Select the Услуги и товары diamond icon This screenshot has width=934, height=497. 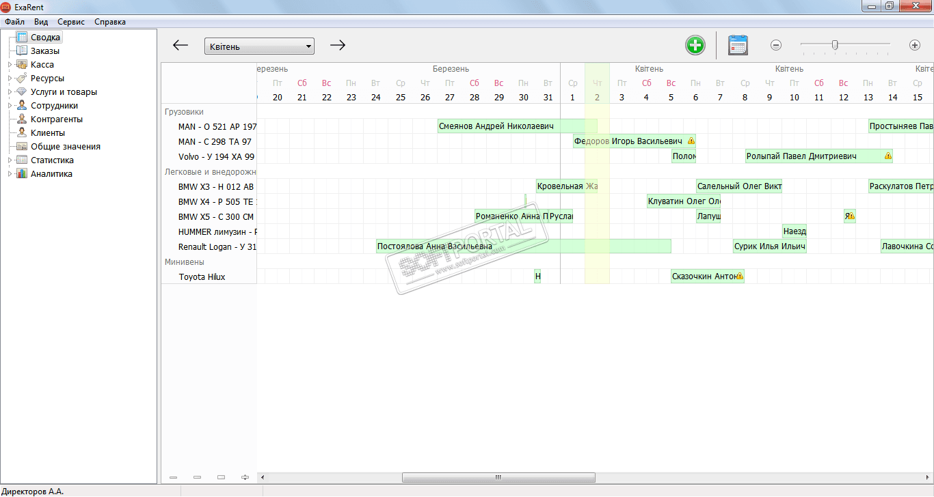point(21,92)
